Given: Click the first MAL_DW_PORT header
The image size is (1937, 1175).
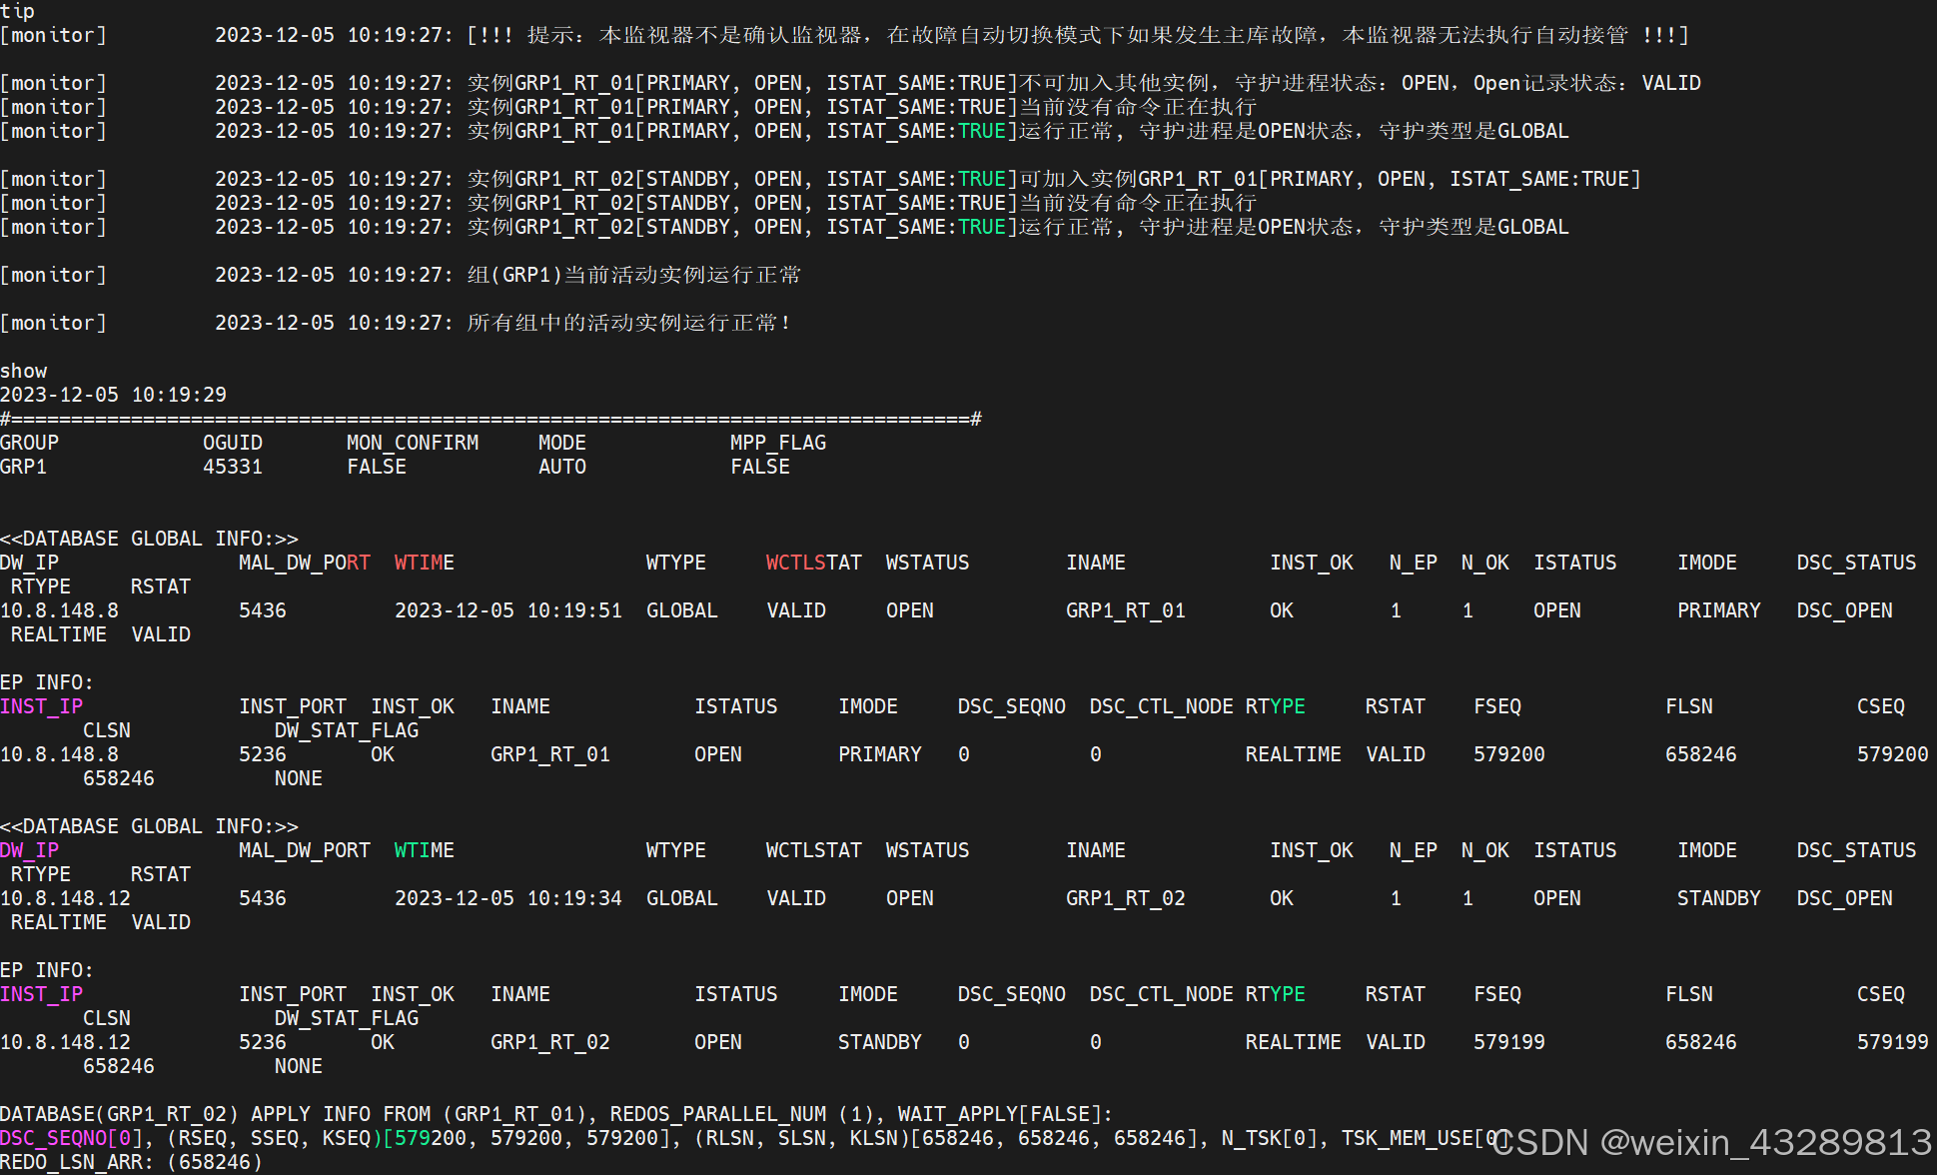Looking at the screenshot, I should 305,563.
